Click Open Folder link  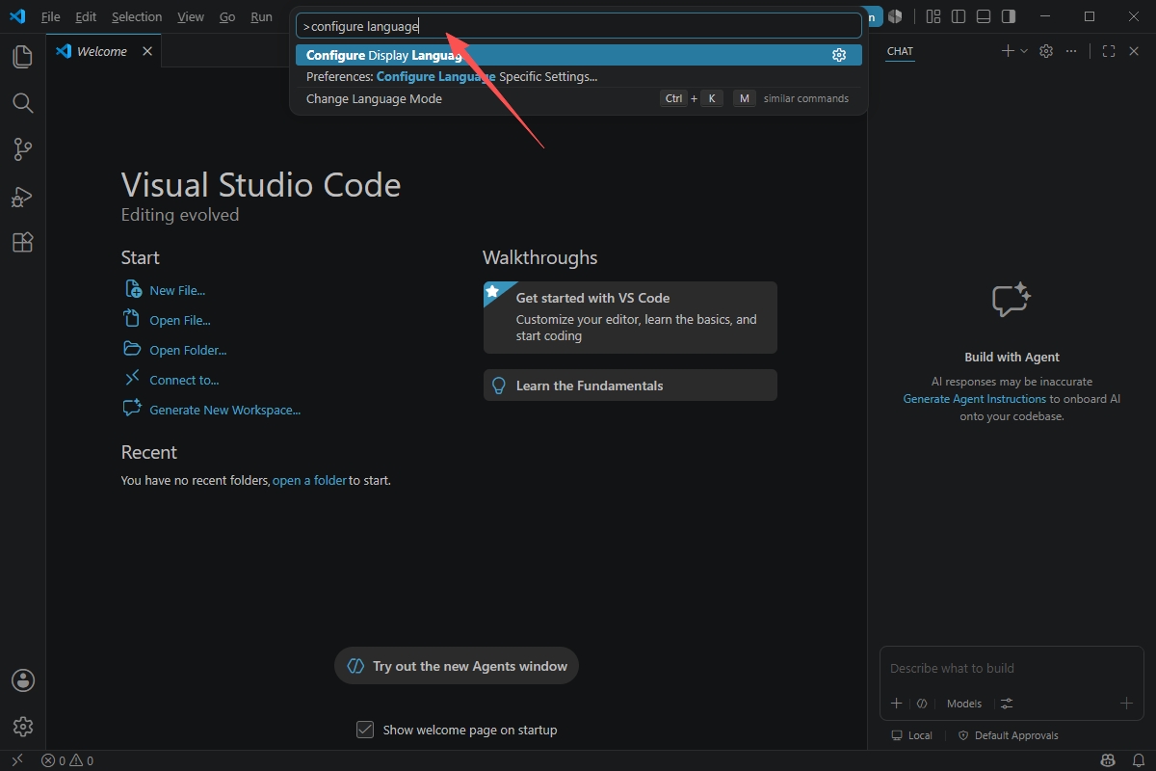click(188, 350)
